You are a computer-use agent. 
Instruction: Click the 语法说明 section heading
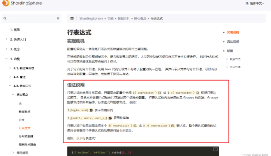pyautogui.click(x=76, y=85)
